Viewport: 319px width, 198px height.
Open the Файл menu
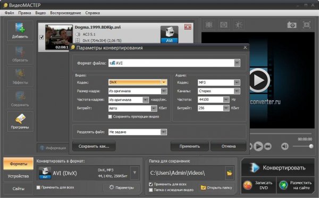[x=10, y=13]
